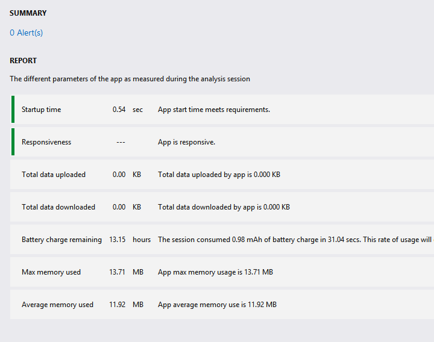Click the 13.15 hours battery value

coord(118,240)
